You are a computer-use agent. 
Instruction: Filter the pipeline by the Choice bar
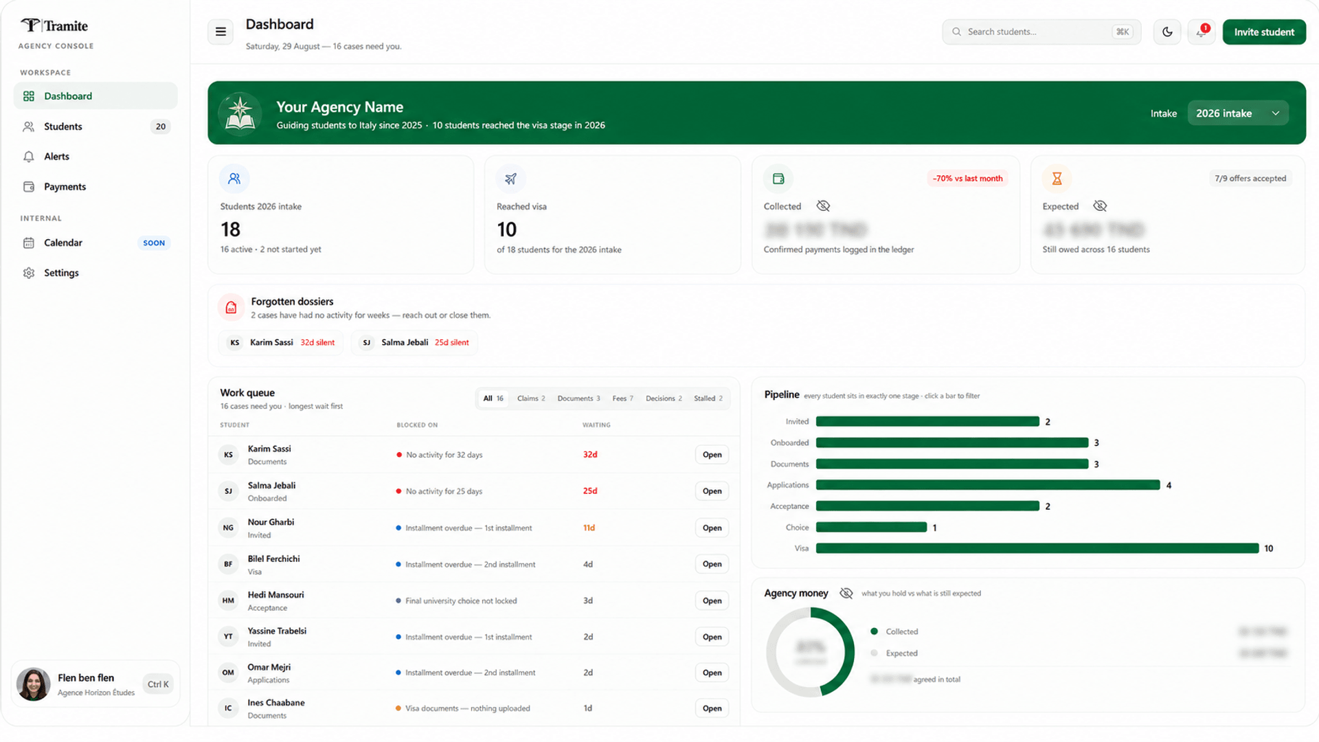click(871, 528)
